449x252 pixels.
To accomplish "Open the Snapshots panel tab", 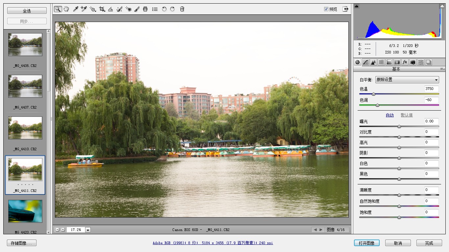I will (429, 62).
